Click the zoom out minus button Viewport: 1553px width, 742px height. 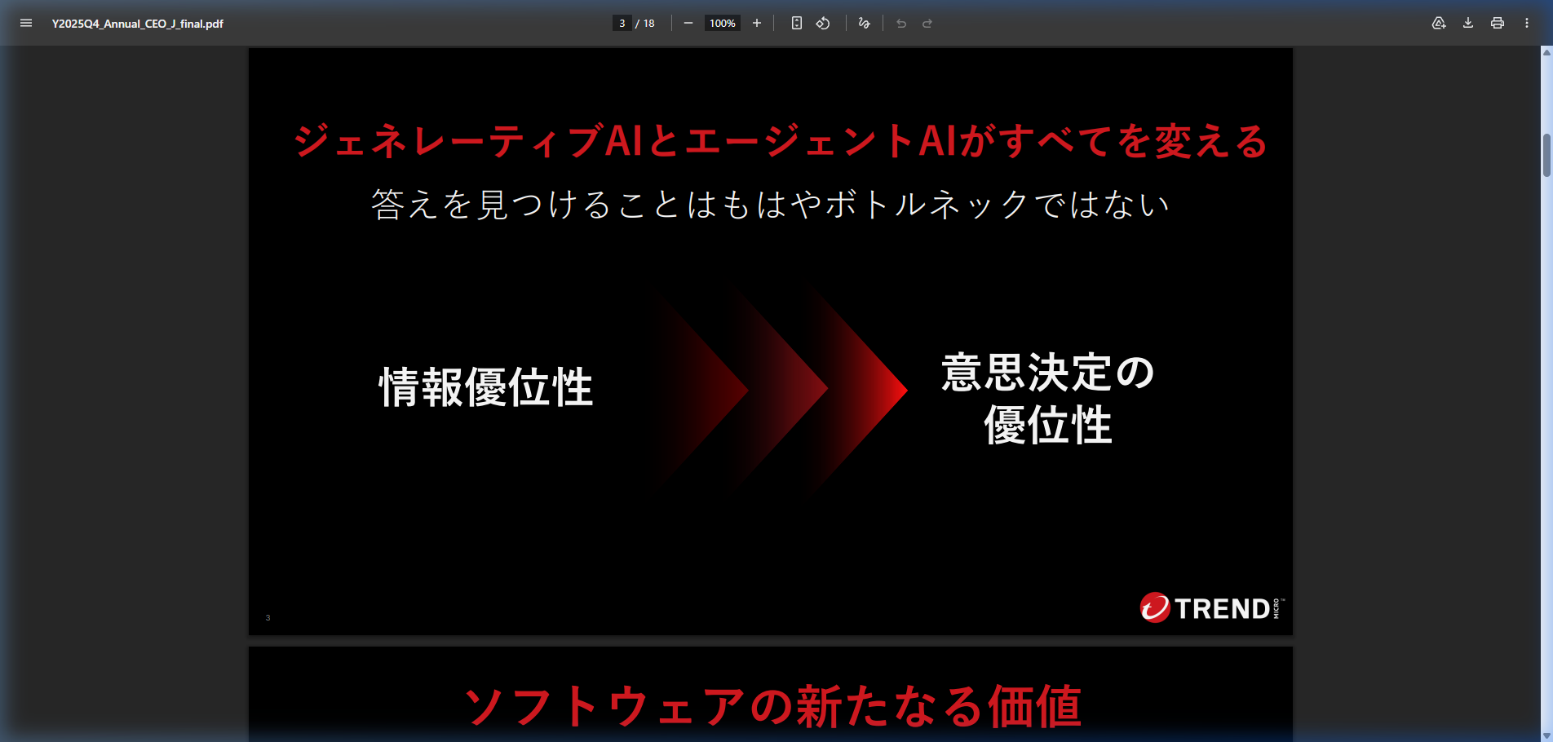tap(688, 23)
